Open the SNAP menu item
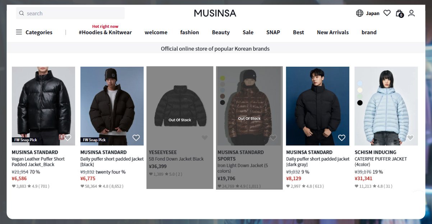The width and height of the screenshot is (432, 224). pyautogui.click(x=273, y=32)
